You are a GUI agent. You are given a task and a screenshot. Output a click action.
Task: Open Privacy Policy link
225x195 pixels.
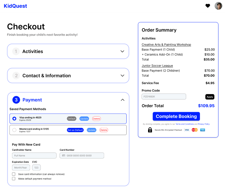pos(204,124)
